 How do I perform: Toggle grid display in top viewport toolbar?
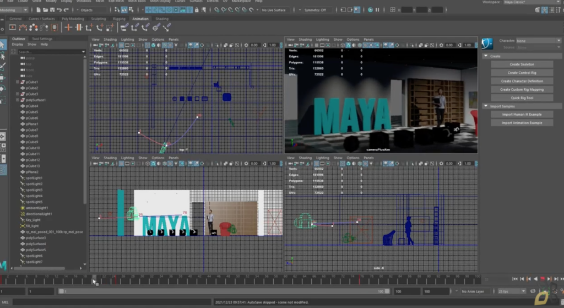[x=122, y=45]
